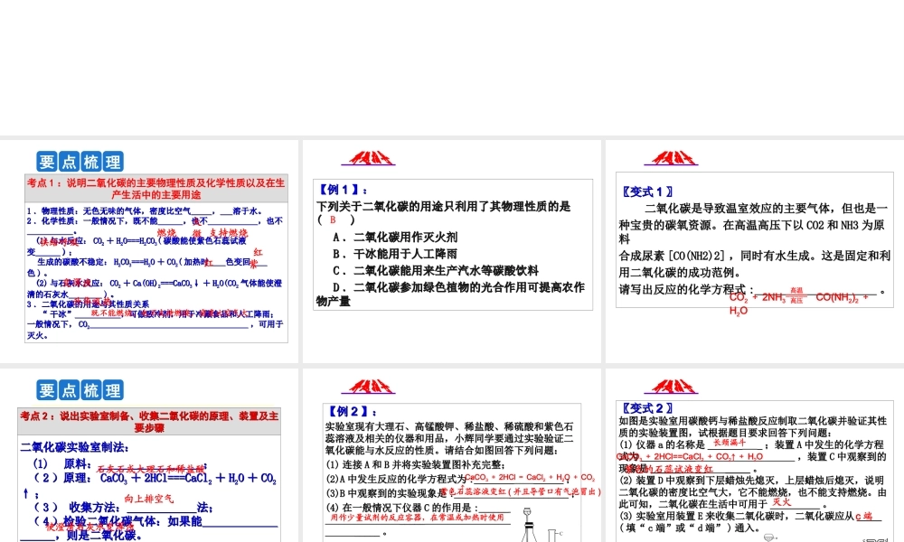904x542 pixels.
Task: Click the line 1、物理性质 in the first slide
Action: click(x=144, y=210)
